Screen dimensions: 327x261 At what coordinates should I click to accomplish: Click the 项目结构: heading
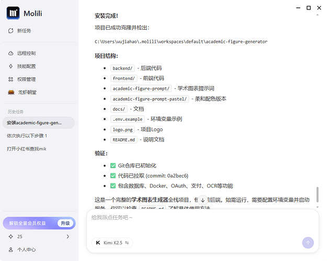pos(106,56)
